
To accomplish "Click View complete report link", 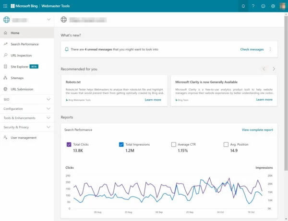I will point(257,130).
